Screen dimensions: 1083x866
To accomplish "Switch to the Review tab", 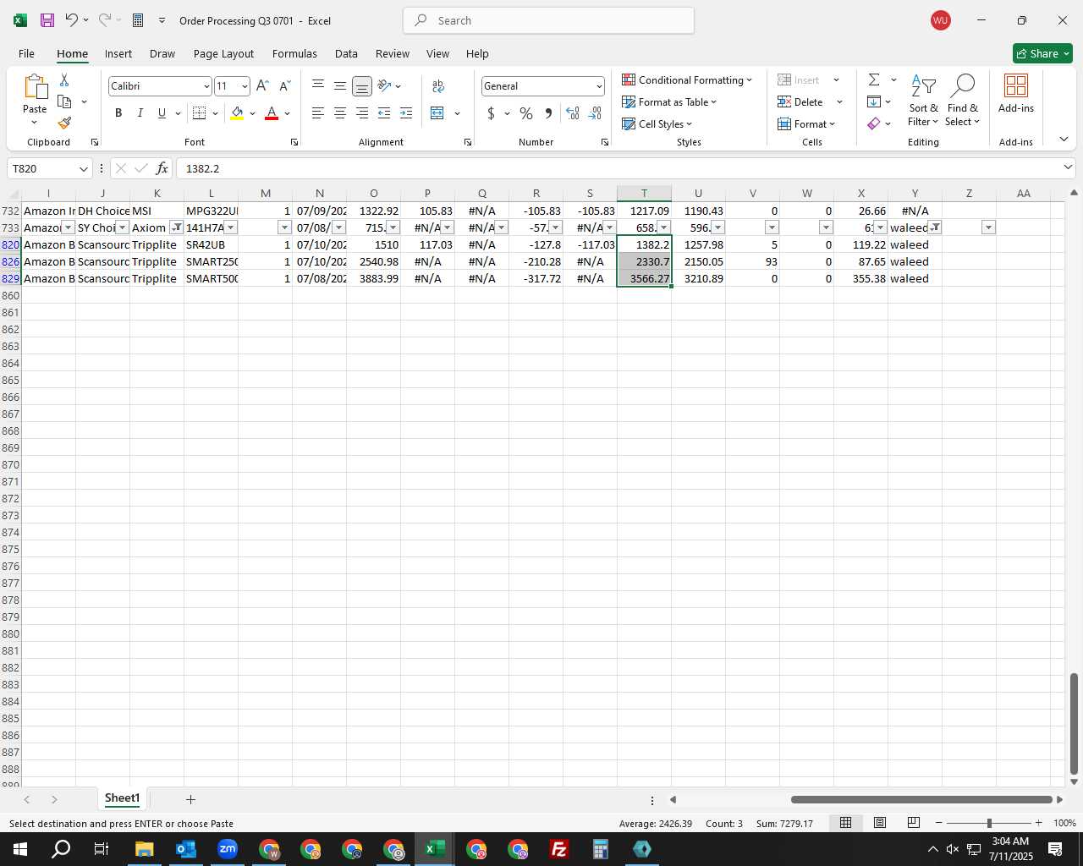I will click(x=393, y=53).
